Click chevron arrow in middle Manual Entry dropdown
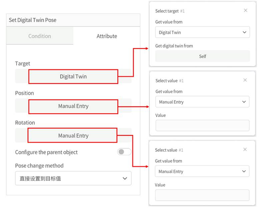This screenshot has width=262, height=208. coord(244,102)
